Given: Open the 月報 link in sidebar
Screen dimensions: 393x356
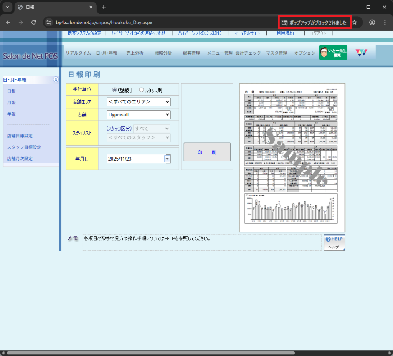Looking at the screenshot, I should point(12,103).
